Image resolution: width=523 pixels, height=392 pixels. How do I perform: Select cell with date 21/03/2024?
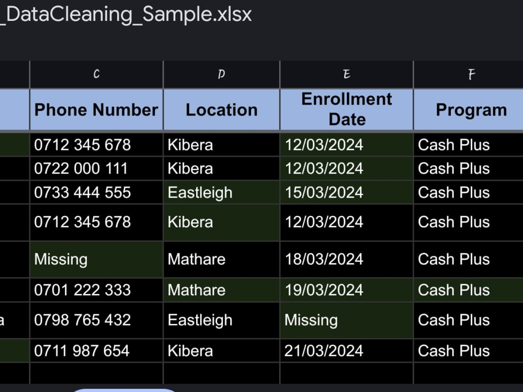tap(347, 351)
